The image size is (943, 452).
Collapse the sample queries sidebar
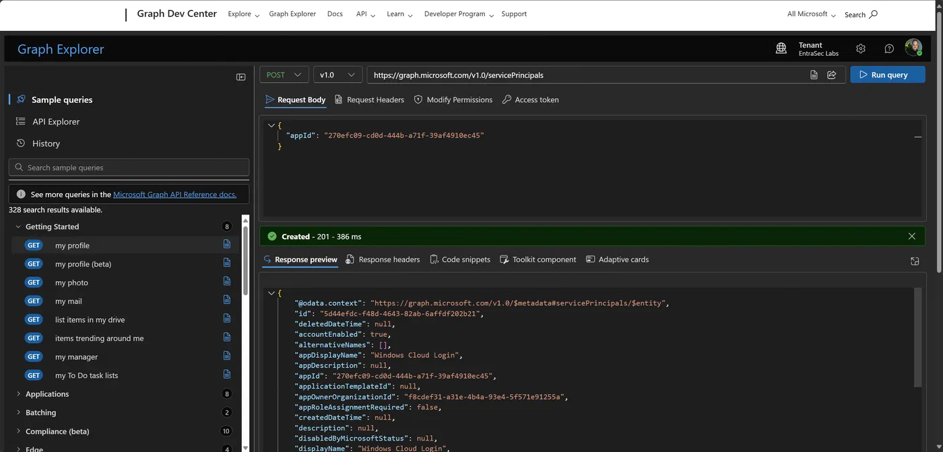[240, 77]
